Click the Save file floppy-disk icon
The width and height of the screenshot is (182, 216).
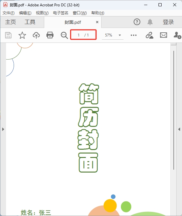point(8,35)
